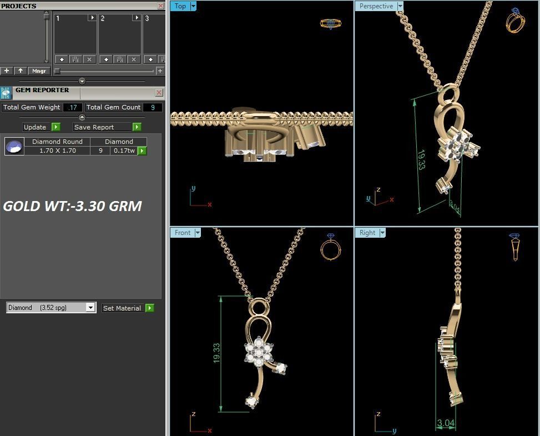
Task: Select project slot 2 thumbnail
Action: coord(119,34)
